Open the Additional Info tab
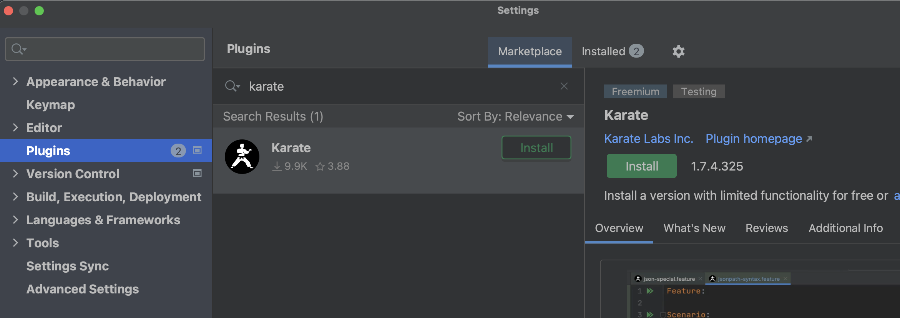 coord(846,228)
